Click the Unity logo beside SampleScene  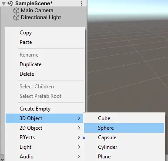[x=10, y=3]
